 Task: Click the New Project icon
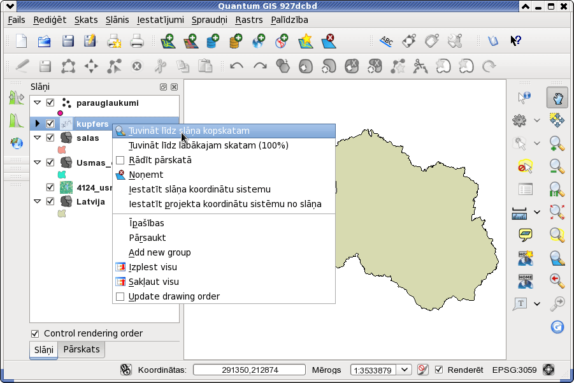[22, 41]
